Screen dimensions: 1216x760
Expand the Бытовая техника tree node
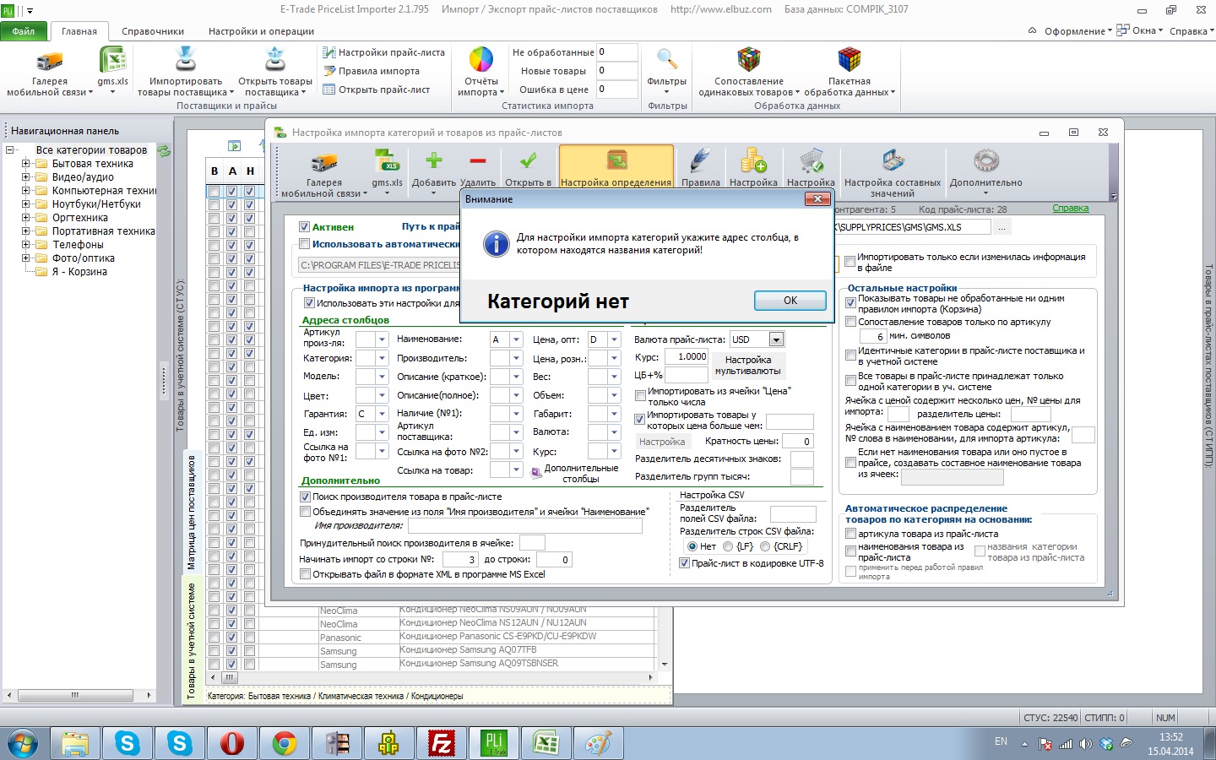26,164
